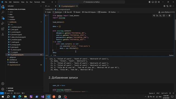Image resolution: width=176 pixels, height=99 pixels.
Task: Expand the data folder
Action: (x=11, y=14)
